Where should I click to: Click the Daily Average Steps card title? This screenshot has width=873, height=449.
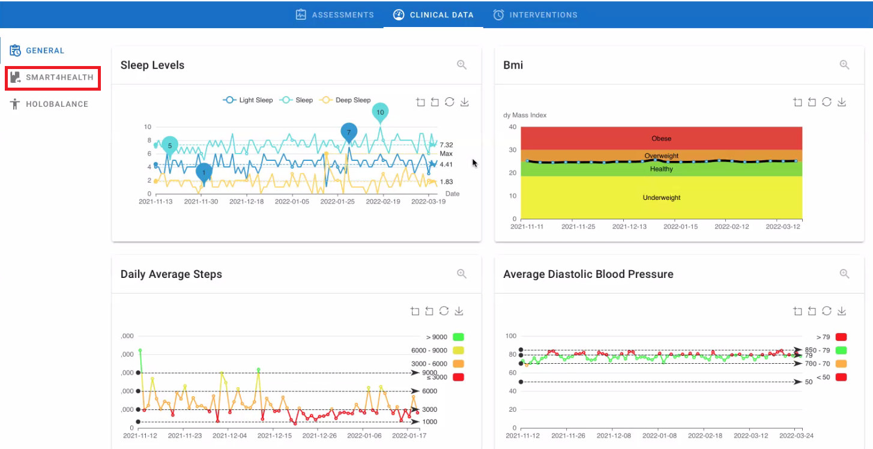[171, 274]
